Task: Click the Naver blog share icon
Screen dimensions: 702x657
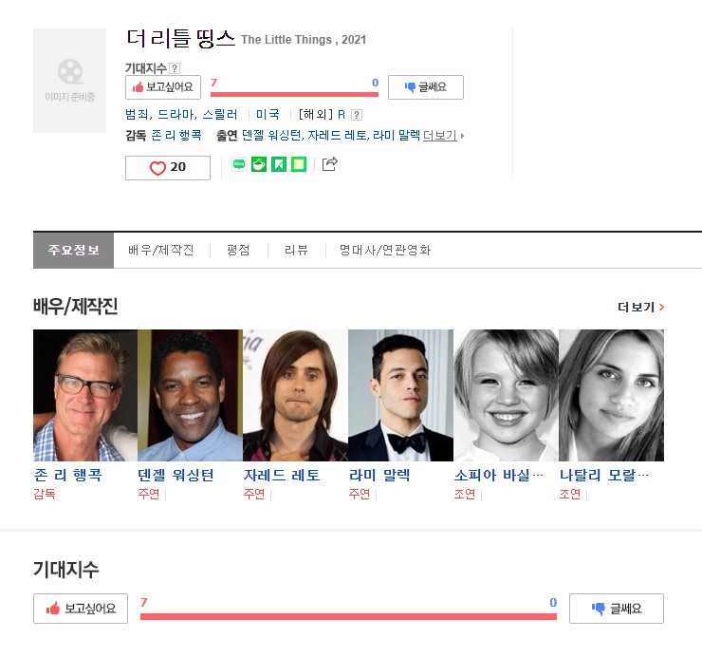Action: 239,164
